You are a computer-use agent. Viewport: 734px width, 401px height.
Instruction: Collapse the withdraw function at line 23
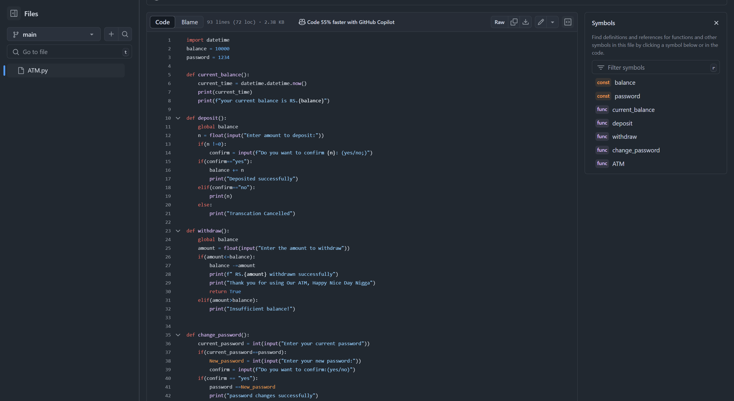pyautogui.click(x=178, y=231)
